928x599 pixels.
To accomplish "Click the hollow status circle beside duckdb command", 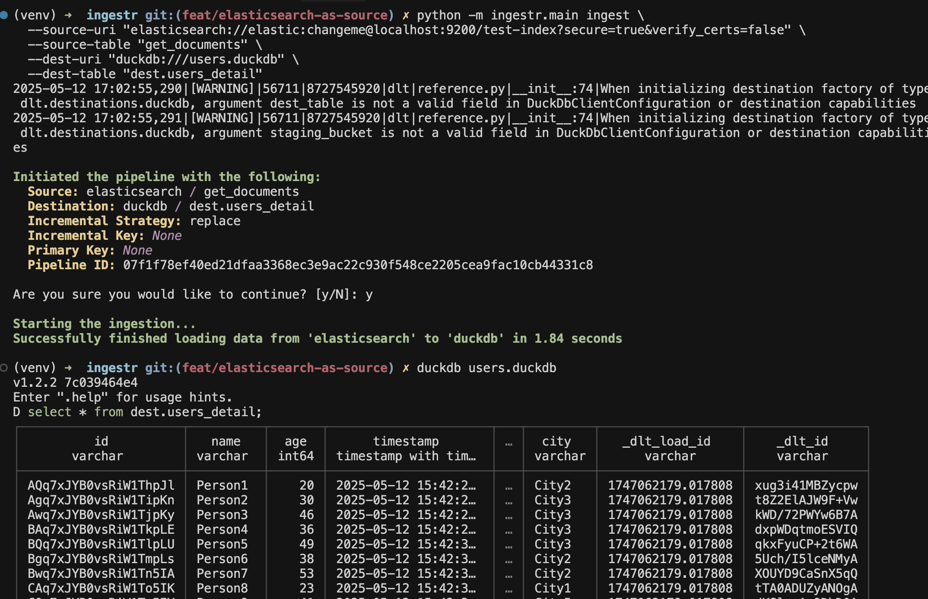I will pos(4,368).
